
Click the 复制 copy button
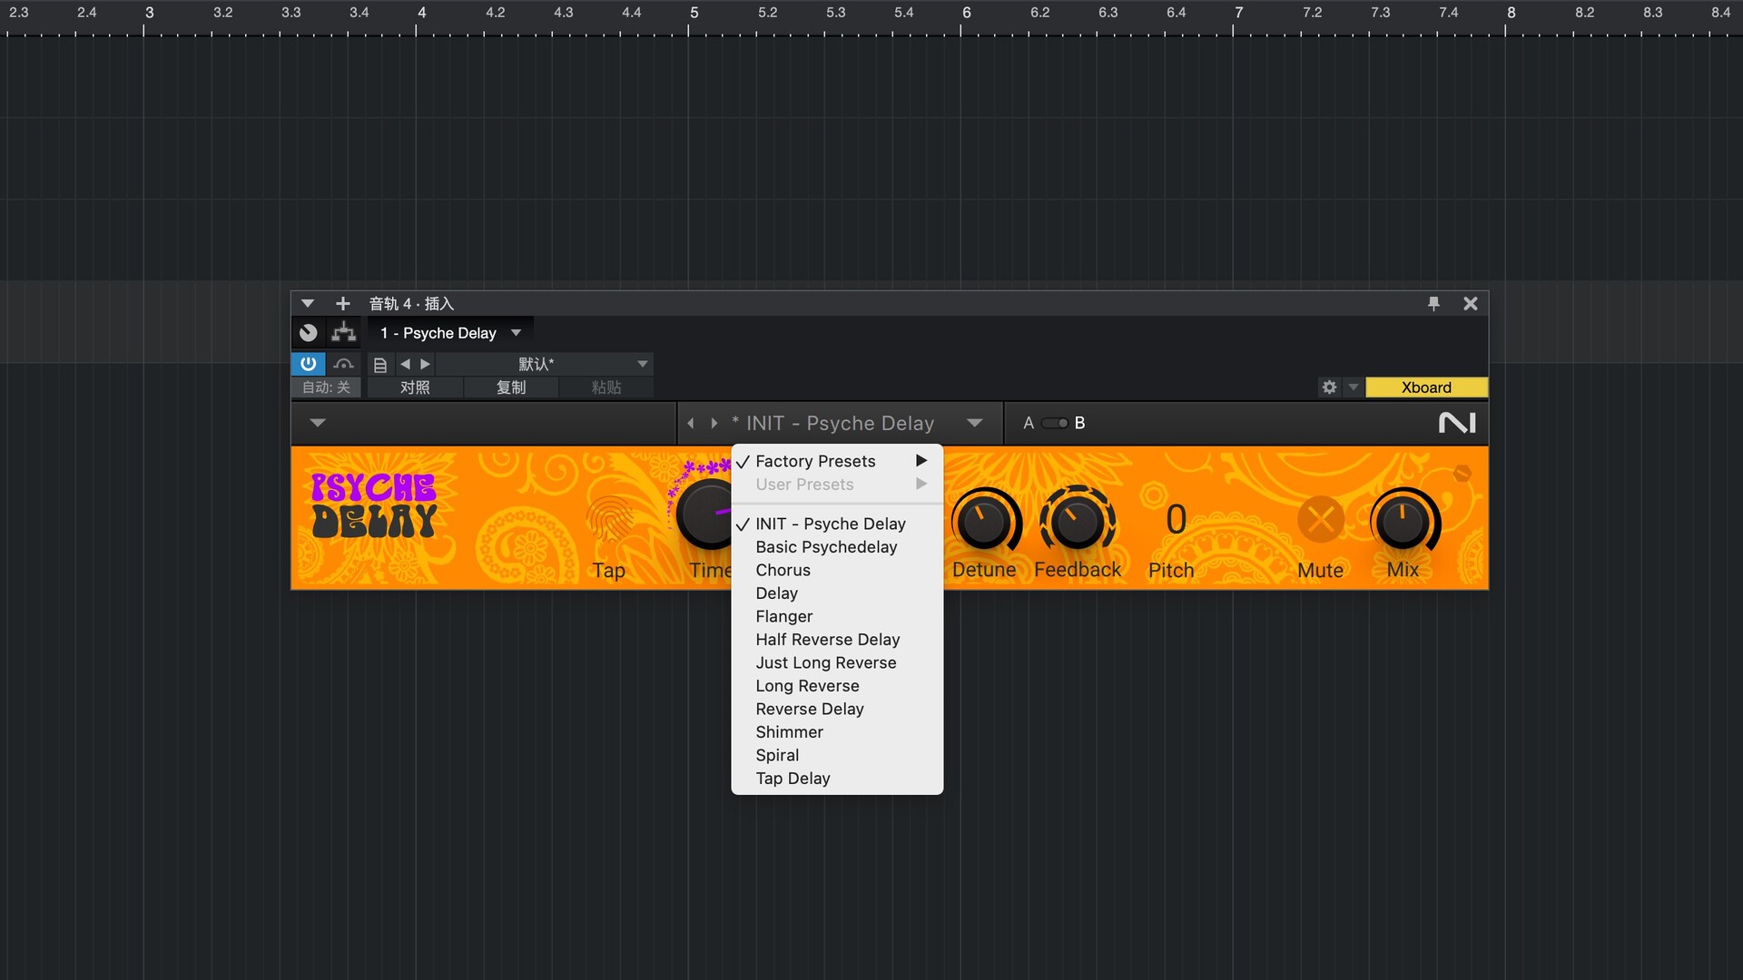pos(511,387)
